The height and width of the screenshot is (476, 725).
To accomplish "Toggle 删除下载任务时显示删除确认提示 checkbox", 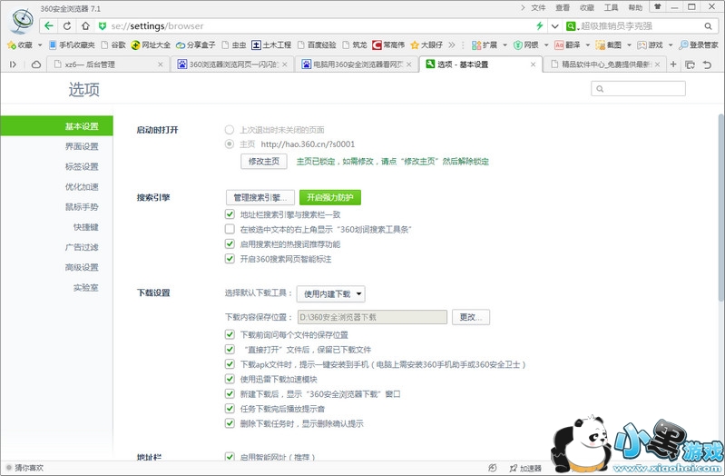I will [x=230, y=423].
